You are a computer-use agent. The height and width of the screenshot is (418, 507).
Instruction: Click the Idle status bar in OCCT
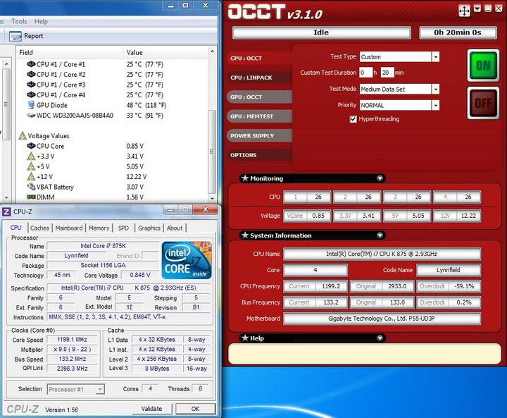tap(321, 32)
